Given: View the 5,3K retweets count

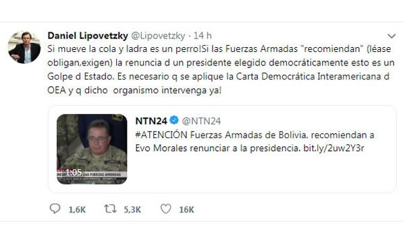Looking at the screenshot, I should coord(132,210).
